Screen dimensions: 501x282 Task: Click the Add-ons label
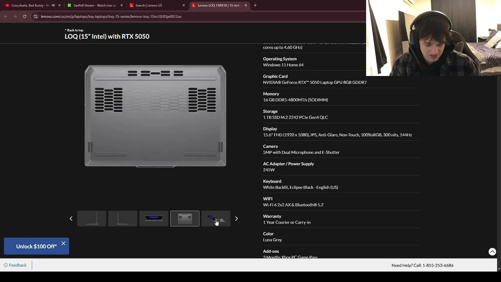271,251
